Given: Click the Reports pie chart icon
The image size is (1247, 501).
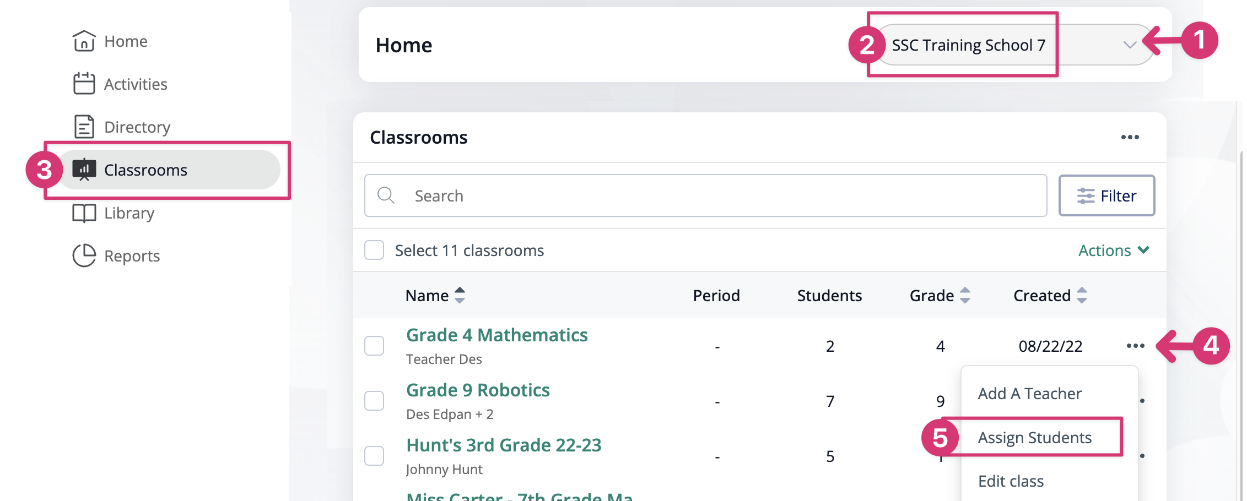Looking at the screenshot, I should (84, 255).
